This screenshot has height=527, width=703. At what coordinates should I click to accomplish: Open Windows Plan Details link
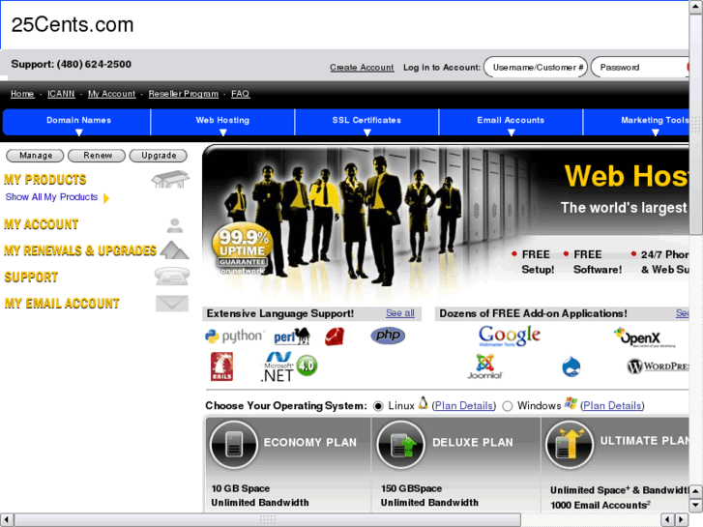click(x=612, y=405)
